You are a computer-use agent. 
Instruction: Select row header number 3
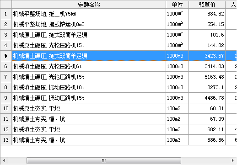[6, 35]
